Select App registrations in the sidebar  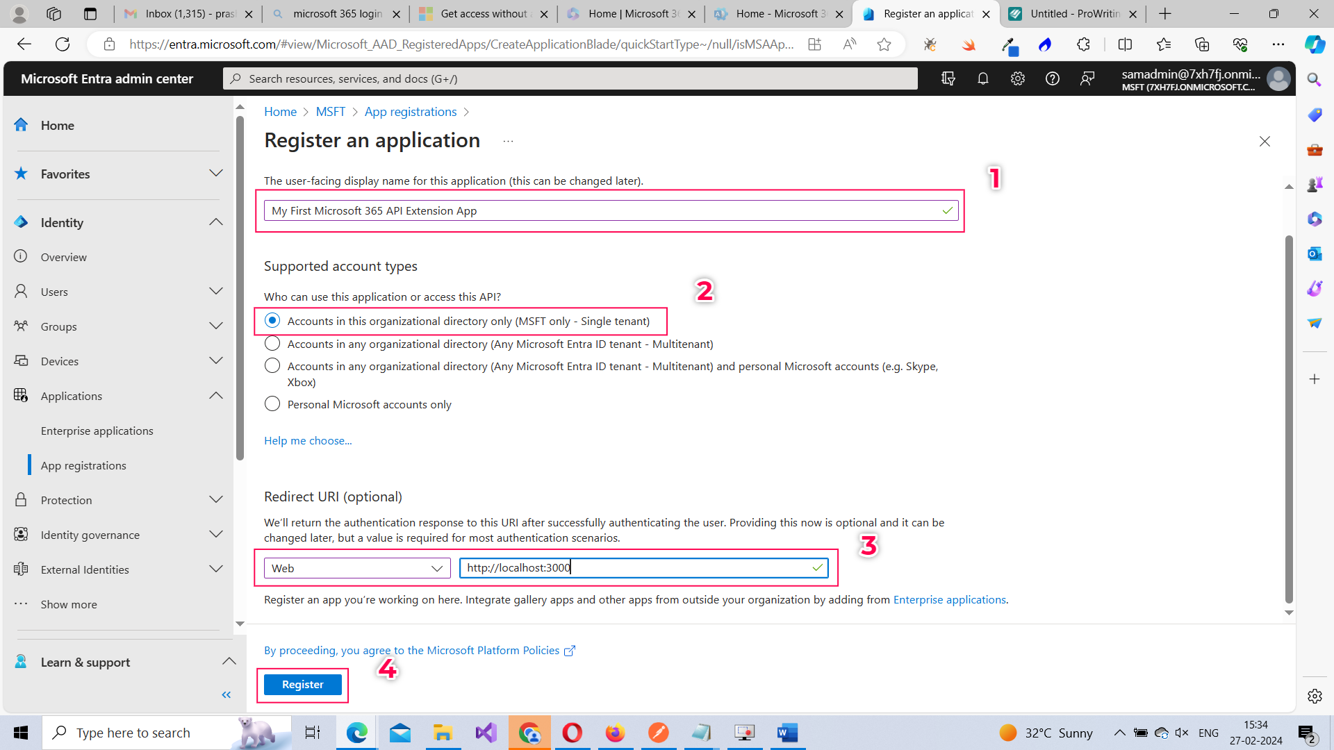tap(83, 465)
